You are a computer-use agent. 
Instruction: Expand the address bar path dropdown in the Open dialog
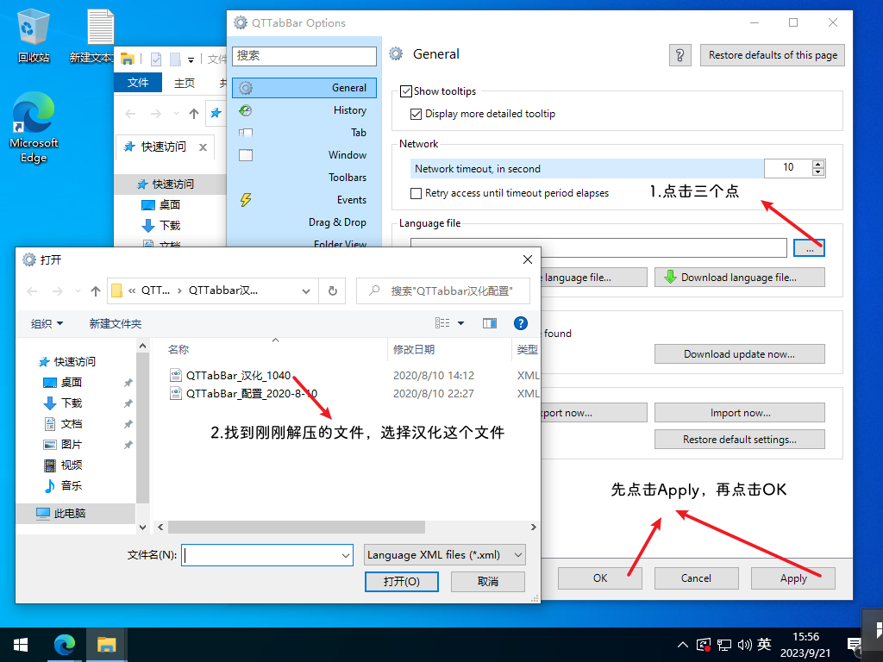pyautogui.click(x=306, y=291)
